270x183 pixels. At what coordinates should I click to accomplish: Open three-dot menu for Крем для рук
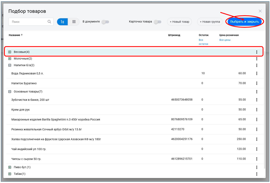(x=256, y=110)
